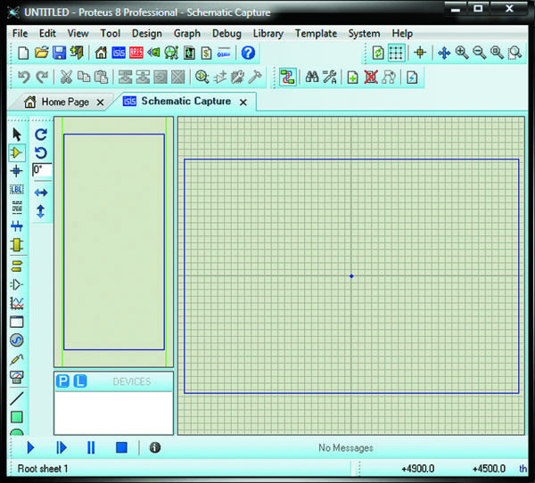Viewport: 535px width, 483px height.
Task: Click the Zoom Out magnifier
Action: (x=480, y=53)
